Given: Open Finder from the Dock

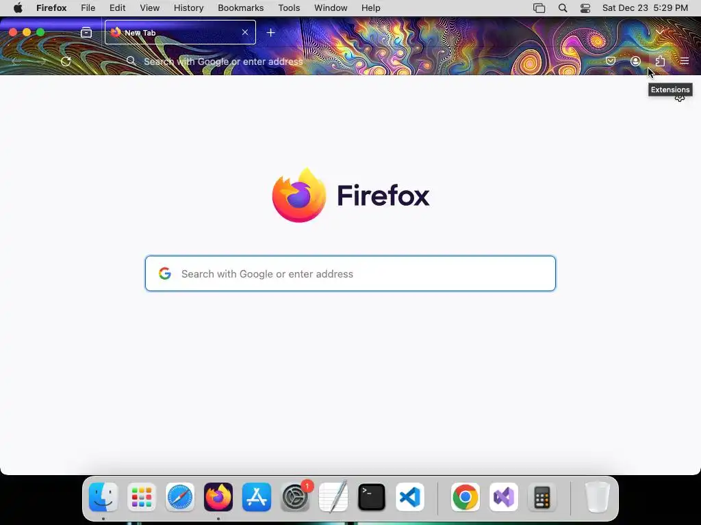Looking at the screenshot, I should [x=103, y=497].
